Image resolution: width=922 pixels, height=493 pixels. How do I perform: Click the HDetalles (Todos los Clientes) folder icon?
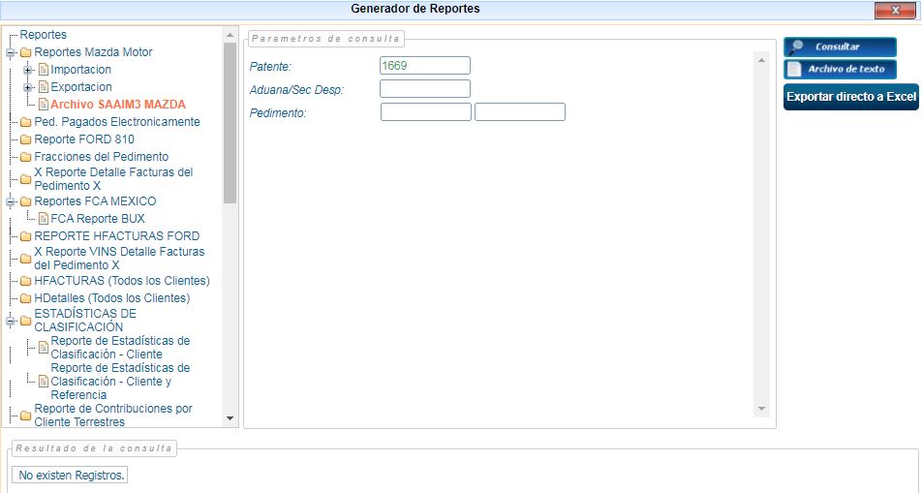(x=25, y=298)
